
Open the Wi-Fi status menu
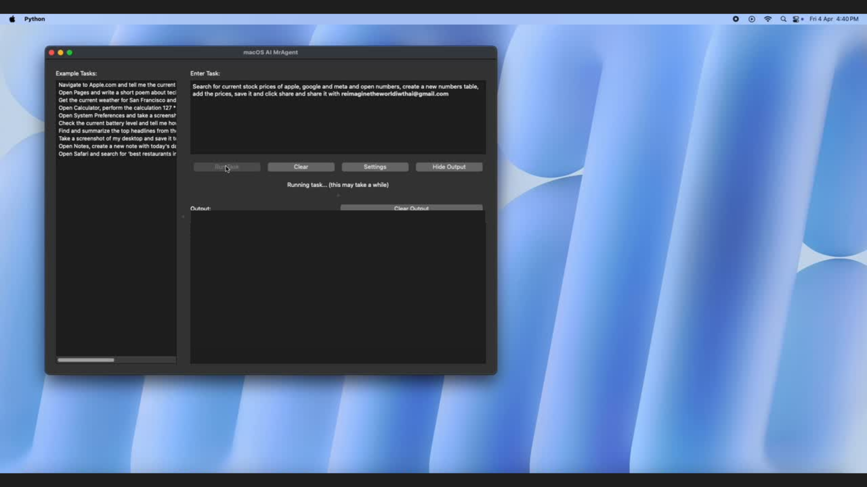(768, 19)
